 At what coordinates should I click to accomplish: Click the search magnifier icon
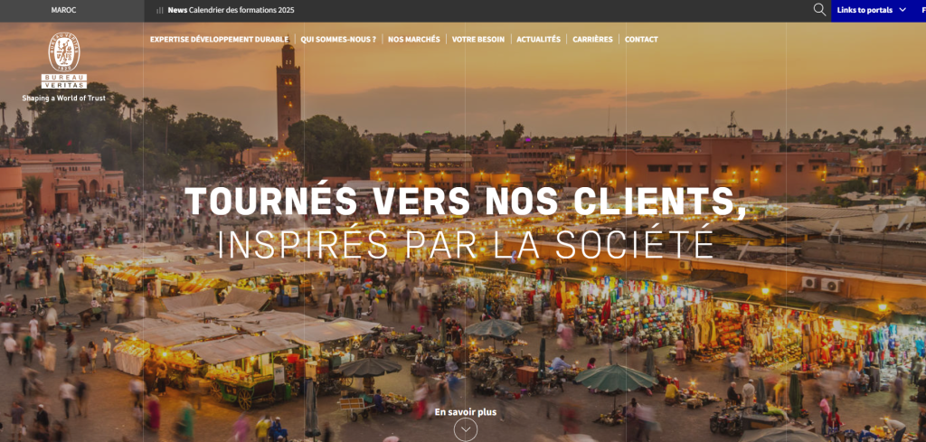click(x=819, y=10)
